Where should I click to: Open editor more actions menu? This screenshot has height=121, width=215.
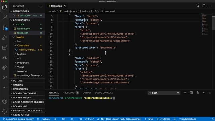coord(210,6)
